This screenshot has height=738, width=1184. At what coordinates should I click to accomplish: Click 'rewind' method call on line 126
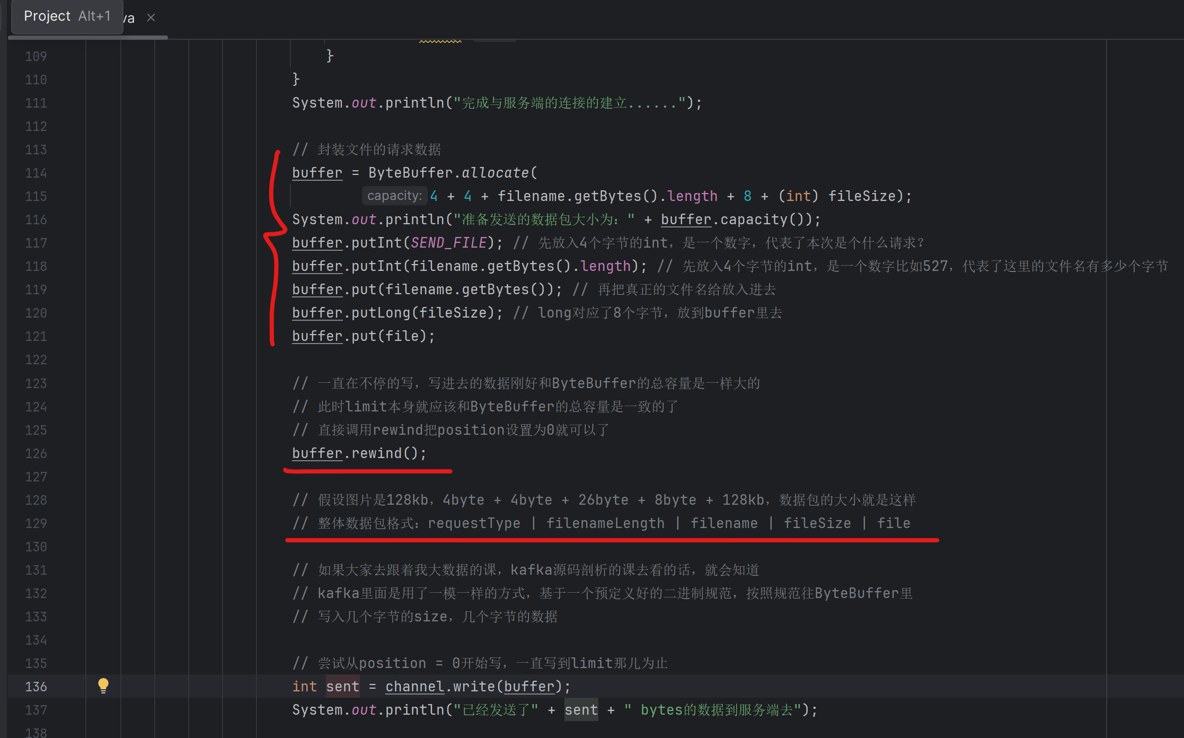tap(377, 453)
